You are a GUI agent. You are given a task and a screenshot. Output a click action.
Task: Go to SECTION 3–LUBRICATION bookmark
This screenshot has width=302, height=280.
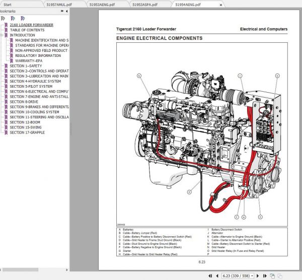(39, 76)
